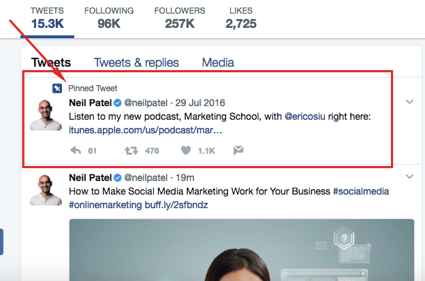Open FOLLOWING 96K stat
This screenshot has height=281, width=425.
click(109, 18)
